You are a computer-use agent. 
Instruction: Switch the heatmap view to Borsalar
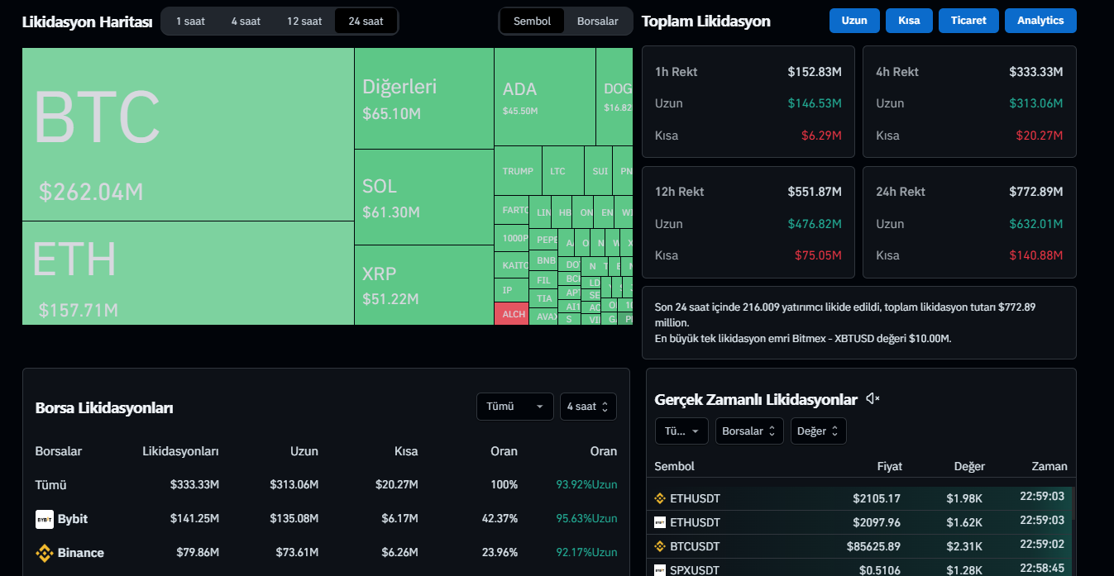(x=597, y=21)
